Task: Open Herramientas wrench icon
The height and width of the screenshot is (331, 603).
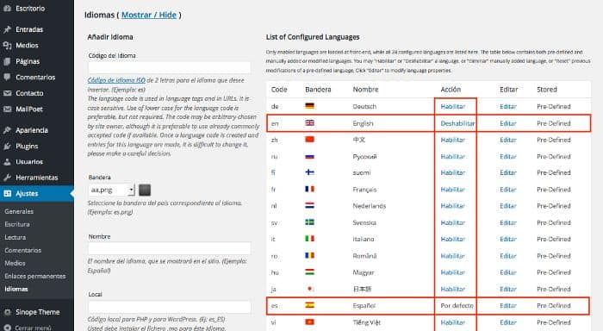Action: click(7, 178)
